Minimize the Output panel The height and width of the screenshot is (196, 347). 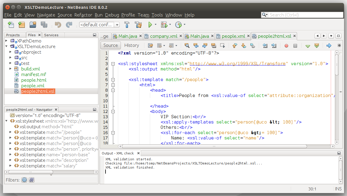click(339, 153)
